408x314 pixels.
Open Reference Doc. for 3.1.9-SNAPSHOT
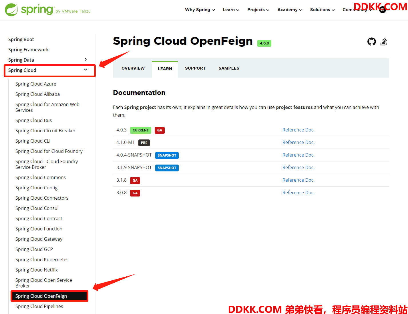tap(298, 167)
